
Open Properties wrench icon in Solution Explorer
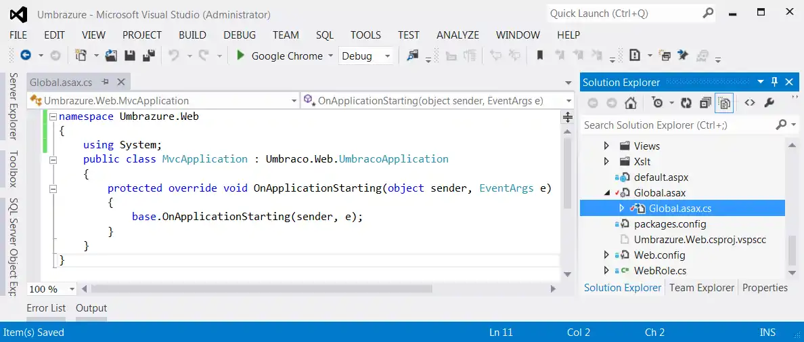click(x=769, y=103)
